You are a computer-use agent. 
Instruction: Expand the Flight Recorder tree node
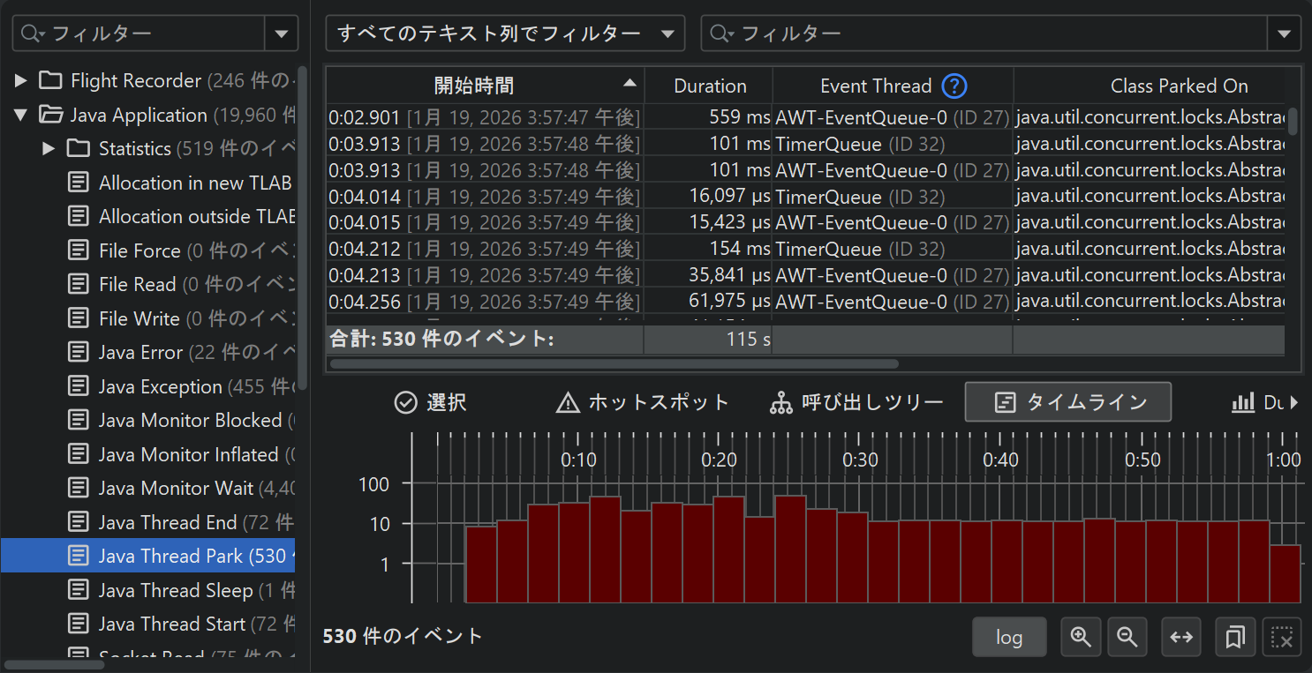pos(21,81)
